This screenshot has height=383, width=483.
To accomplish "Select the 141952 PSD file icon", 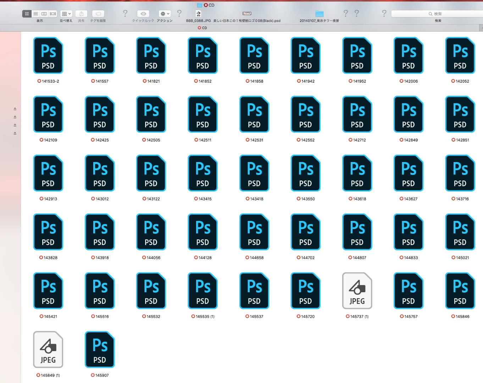I will tap(357, 55).
